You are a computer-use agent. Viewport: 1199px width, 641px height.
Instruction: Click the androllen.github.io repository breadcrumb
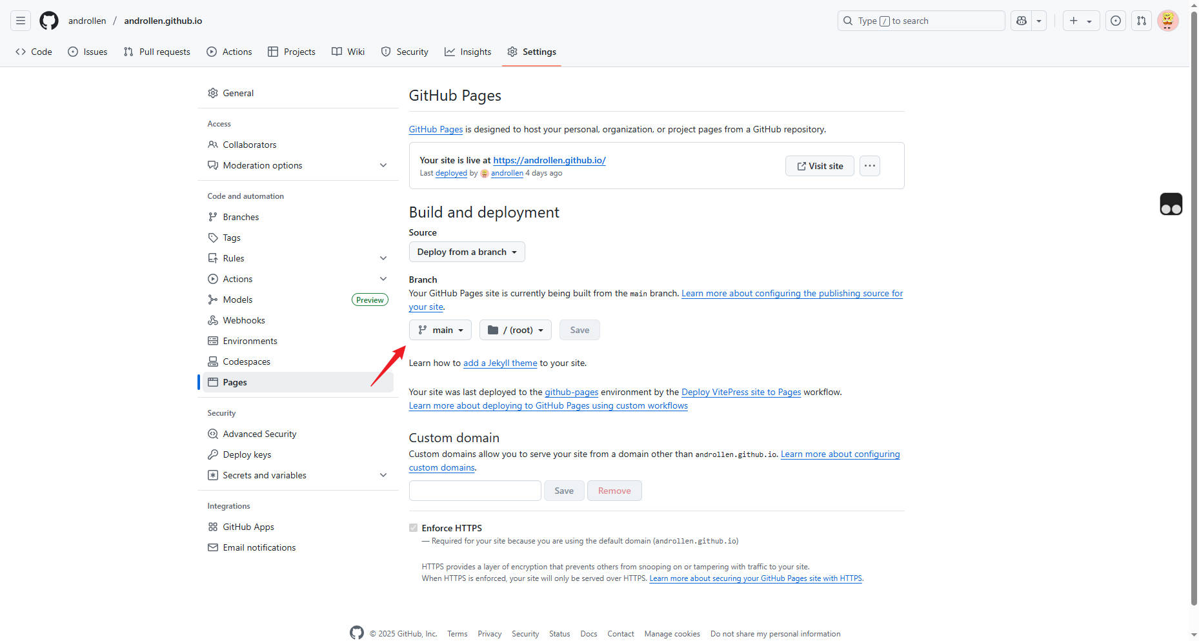pos(163,21)
